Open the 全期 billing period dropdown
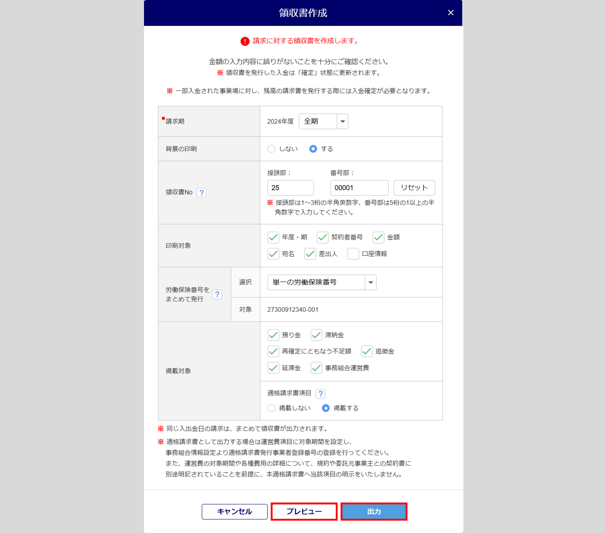 323,121
